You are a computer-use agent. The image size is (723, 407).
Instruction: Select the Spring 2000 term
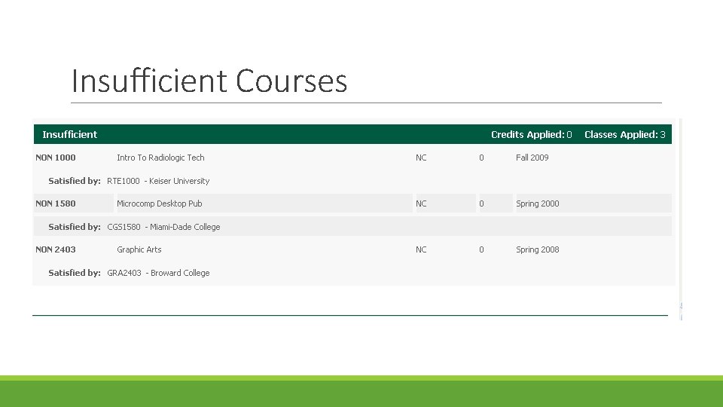click(x=537, y=203)
